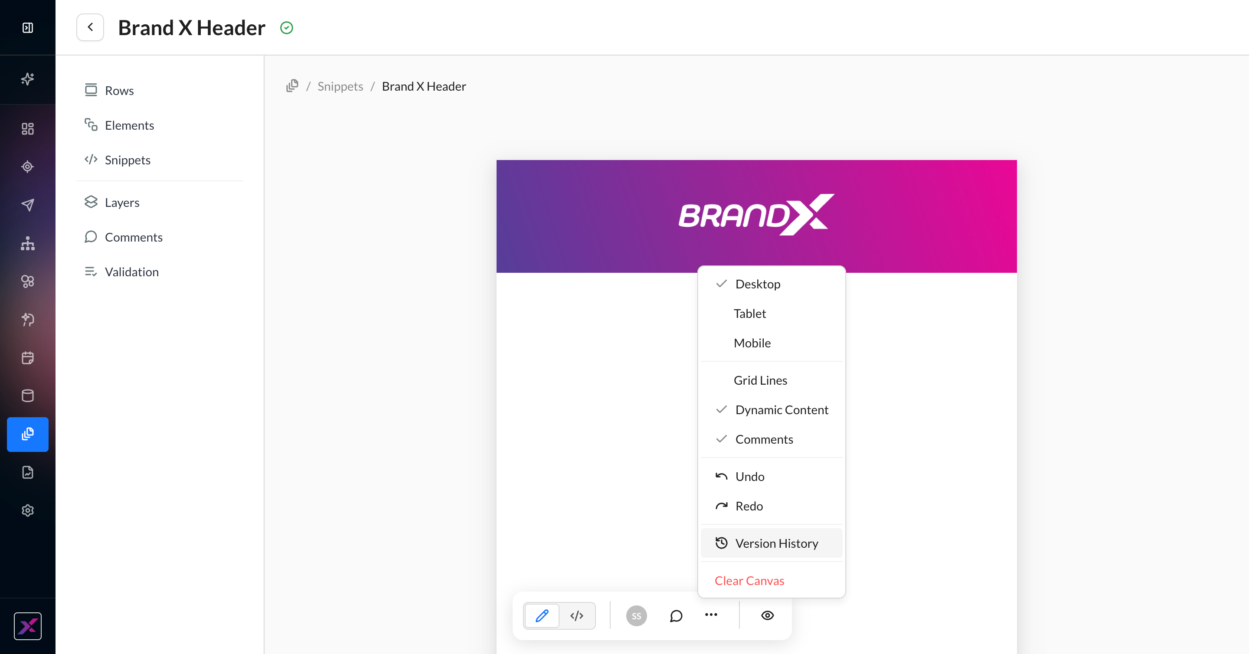Click the SS user avatar
The height and width of the screenshot is (654, 1249).
tap(636, 616)
